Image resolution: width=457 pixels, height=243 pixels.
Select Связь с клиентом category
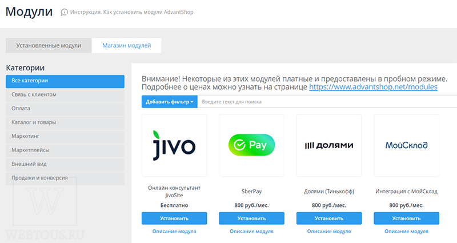[65, 95]
